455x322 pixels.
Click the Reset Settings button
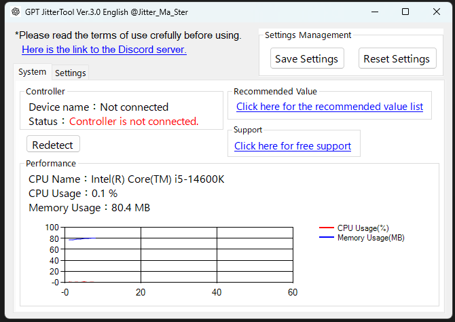pos(397,58)
